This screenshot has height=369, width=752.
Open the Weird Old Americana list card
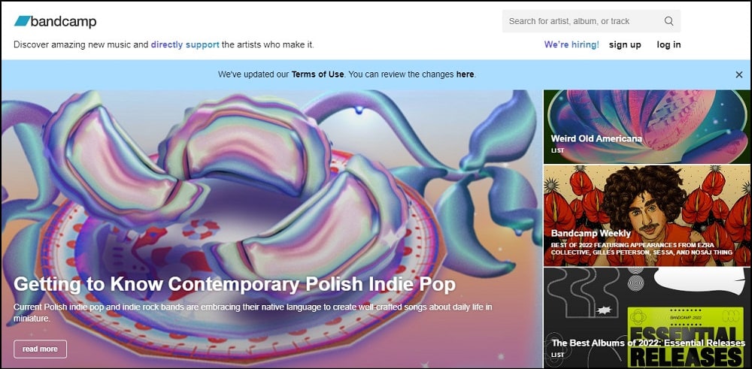pyautogui.click(x=647, y=126)
